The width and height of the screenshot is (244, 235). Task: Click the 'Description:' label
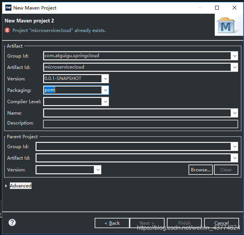coord(20,123)
